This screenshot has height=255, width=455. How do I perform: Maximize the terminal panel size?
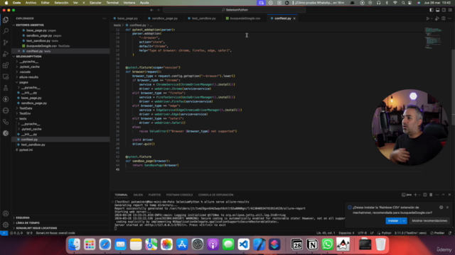point(444,195)
